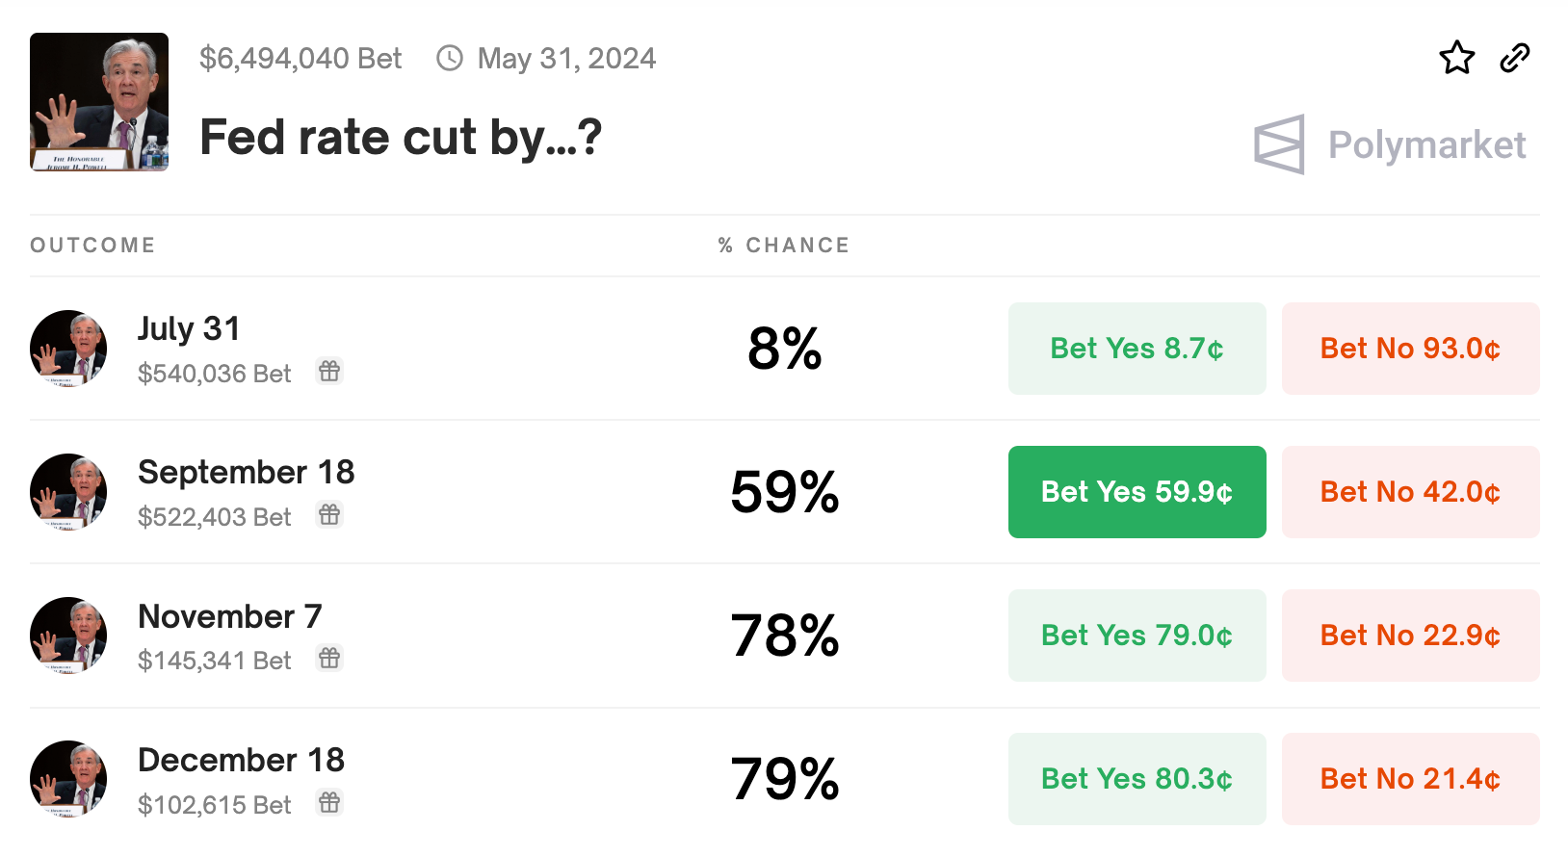Open the Fed rate cut market title
The height and width of the screenshot is (857, 1568).
[401, 137]
